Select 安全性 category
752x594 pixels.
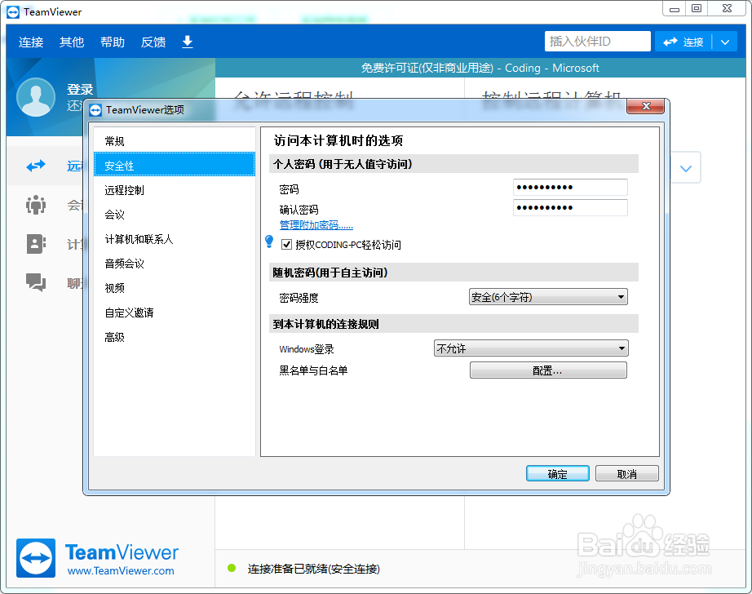coord(175,166)
